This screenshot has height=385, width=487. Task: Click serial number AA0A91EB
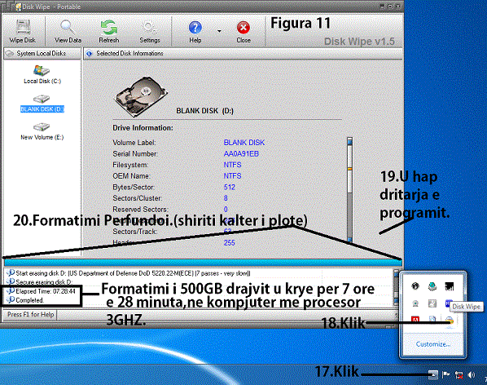click(x=241, y=153)
